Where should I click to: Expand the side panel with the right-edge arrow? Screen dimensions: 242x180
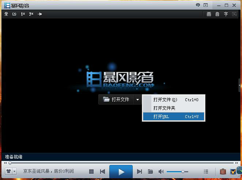click(x=239, y=85)
